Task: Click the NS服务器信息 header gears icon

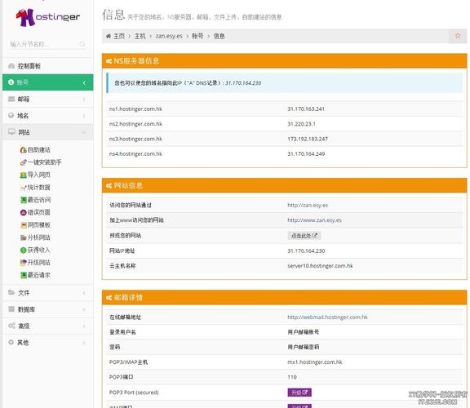Action: [109, 61]
